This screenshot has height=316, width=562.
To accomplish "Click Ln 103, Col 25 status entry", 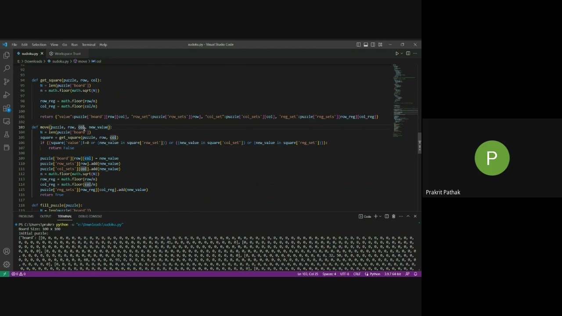I will pos(307,274).
